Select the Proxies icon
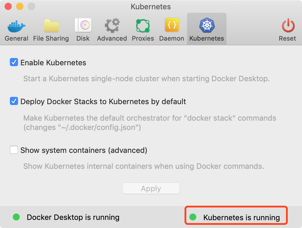Screen dimensions: 302x228 143,26
